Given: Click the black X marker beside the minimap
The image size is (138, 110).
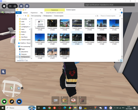Looking at the screenshot, I should click(x=22, y=88).
